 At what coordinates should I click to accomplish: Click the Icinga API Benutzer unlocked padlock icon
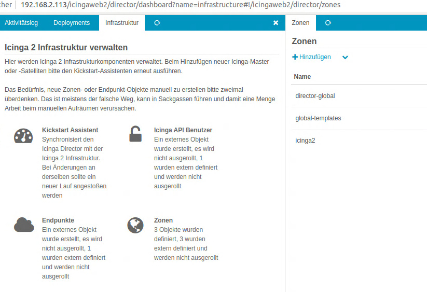135,134
